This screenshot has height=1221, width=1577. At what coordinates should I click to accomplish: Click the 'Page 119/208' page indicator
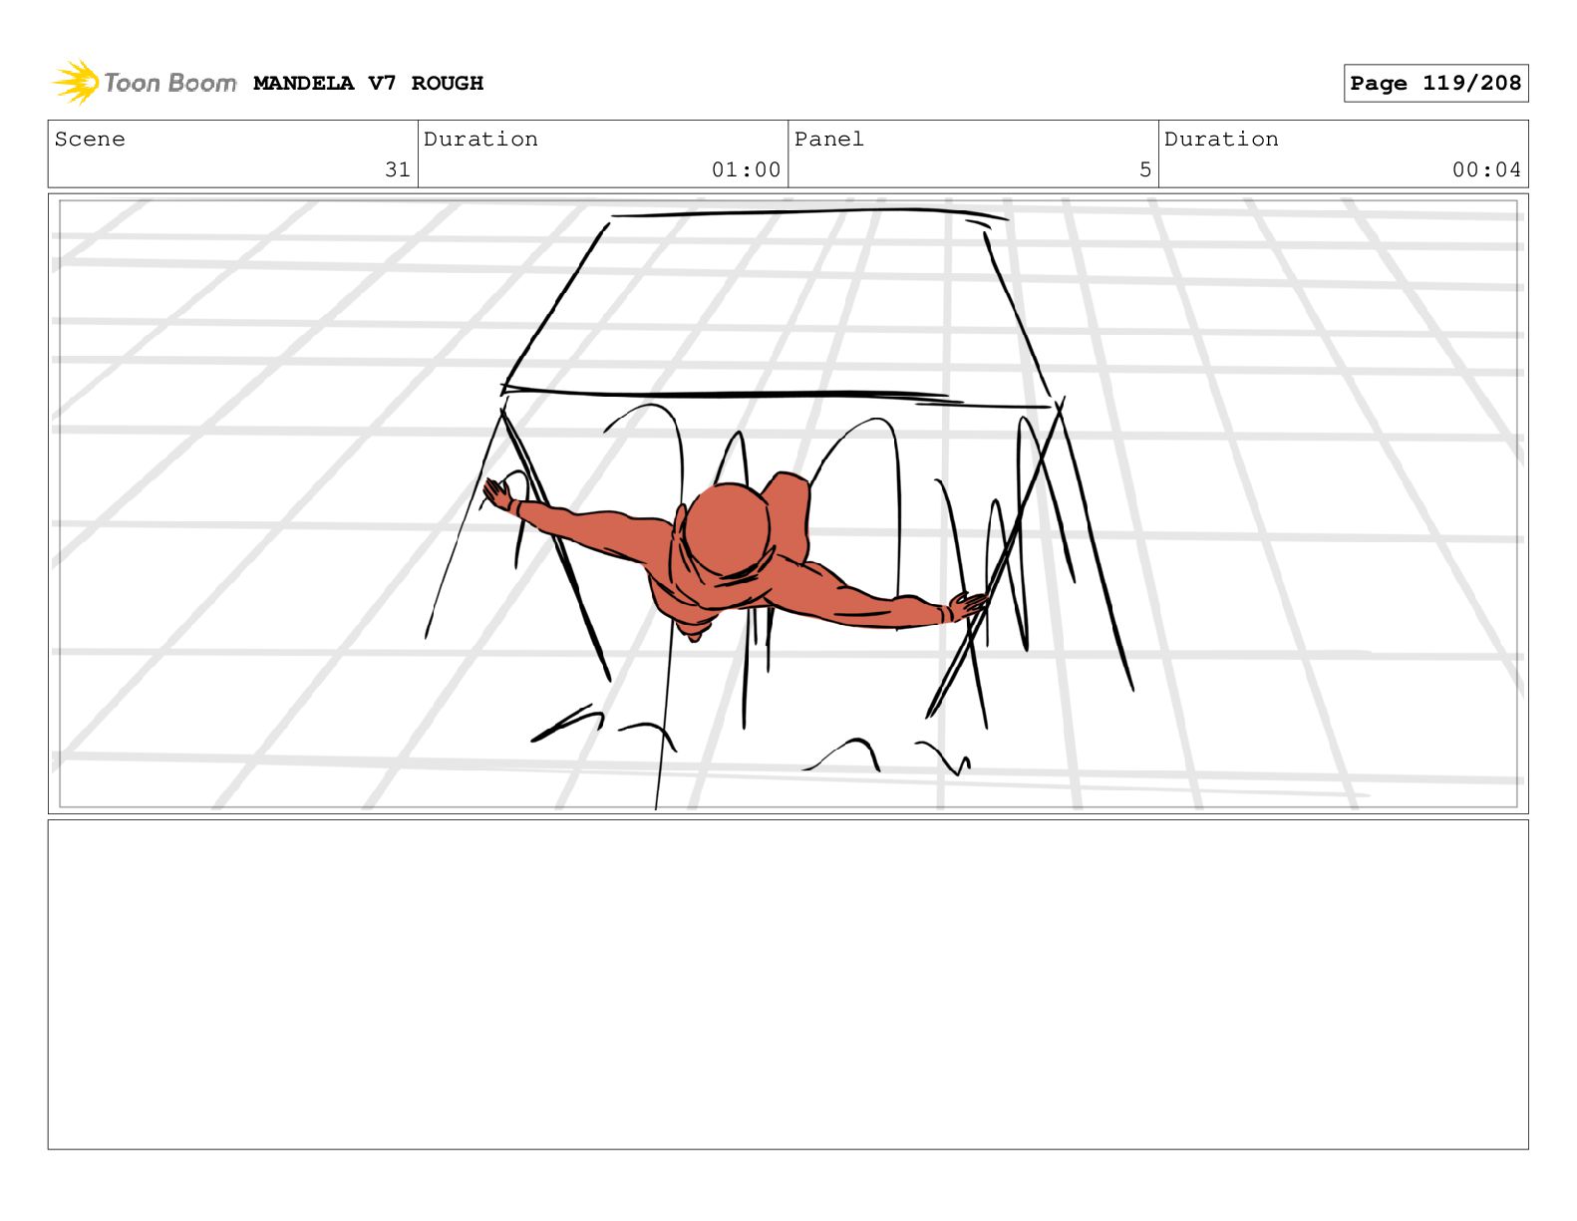[1435, 84]
